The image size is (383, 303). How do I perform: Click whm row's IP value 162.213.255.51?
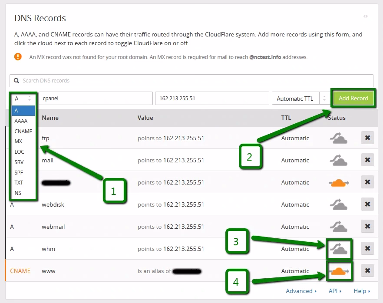click(x=183, y=249)
